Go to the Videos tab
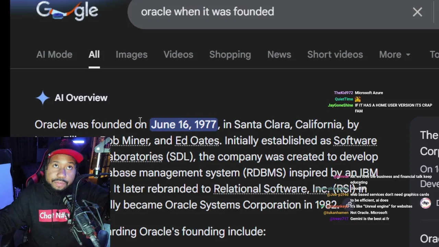Screen dimensions: 439x247 [178, 55]
